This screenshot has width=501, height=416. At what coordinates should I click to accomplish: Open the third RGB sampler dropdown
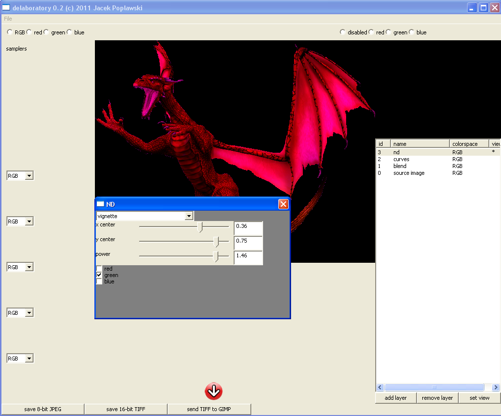[x=29, y=267]
